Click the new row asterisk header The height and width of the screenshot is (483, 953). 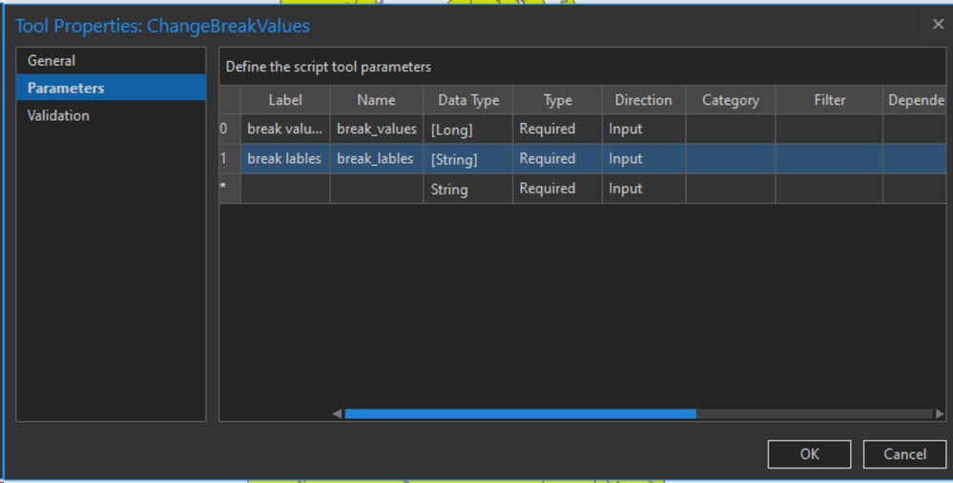point(229,189)
